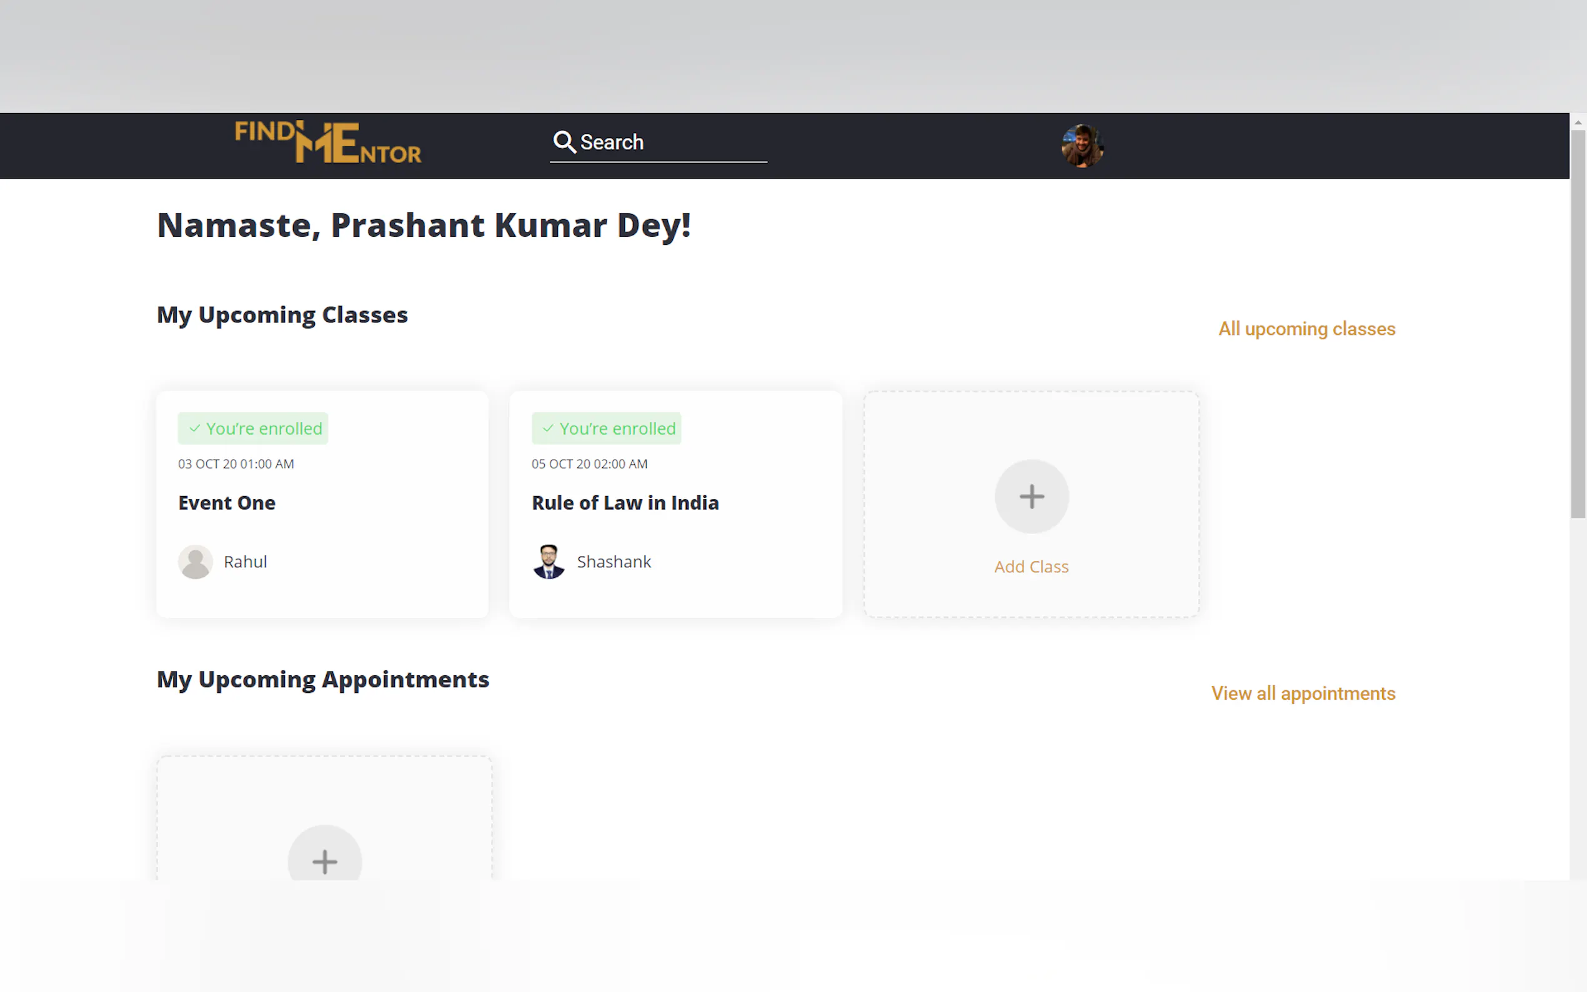1587x992 pixels.
Task: Open Rule of Law in India class
Action: tap(625, 503)
